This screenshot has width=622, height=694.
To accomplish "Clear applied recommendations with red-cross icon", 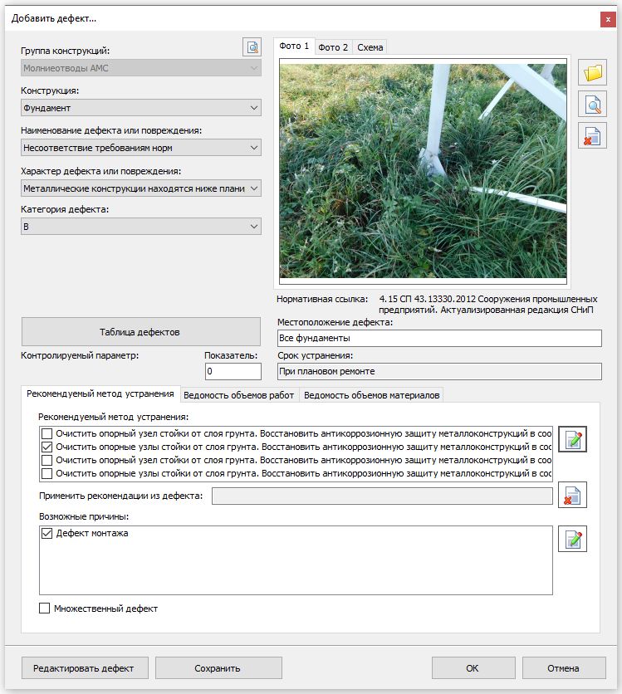I will coord(572,495).
